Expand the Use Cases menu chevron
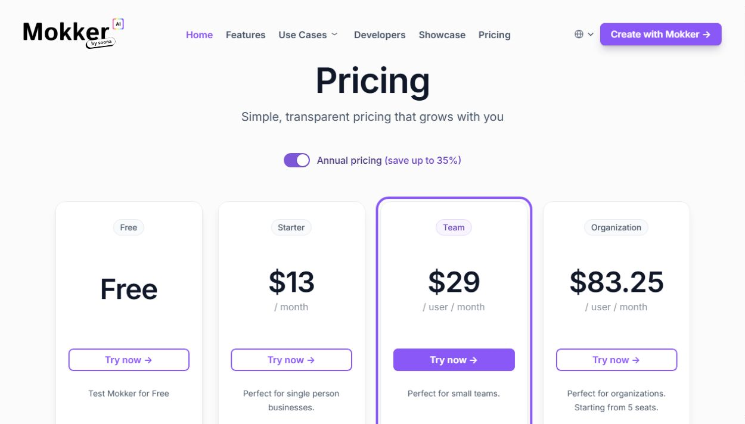745x424 pixels. click(334, 35)
